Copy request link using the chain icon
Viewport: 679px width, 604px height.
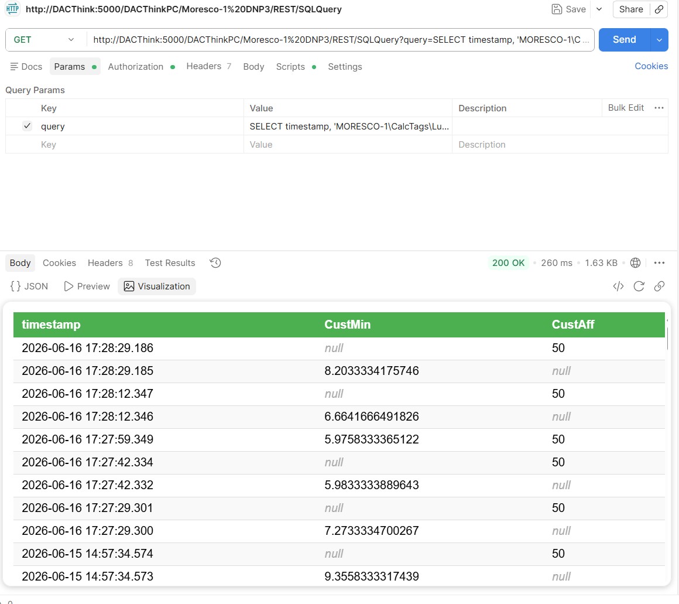[x=659, y=9]
